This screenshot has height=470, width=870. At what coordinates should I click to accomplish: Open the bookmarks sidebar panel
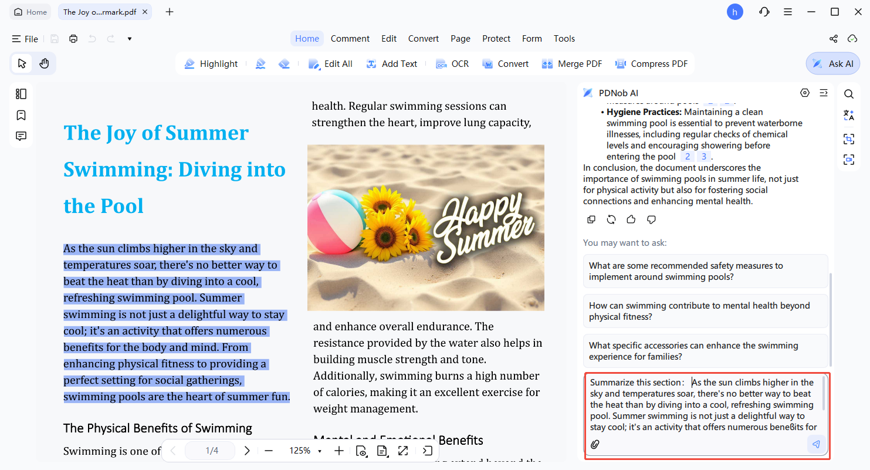coord(21,115)
